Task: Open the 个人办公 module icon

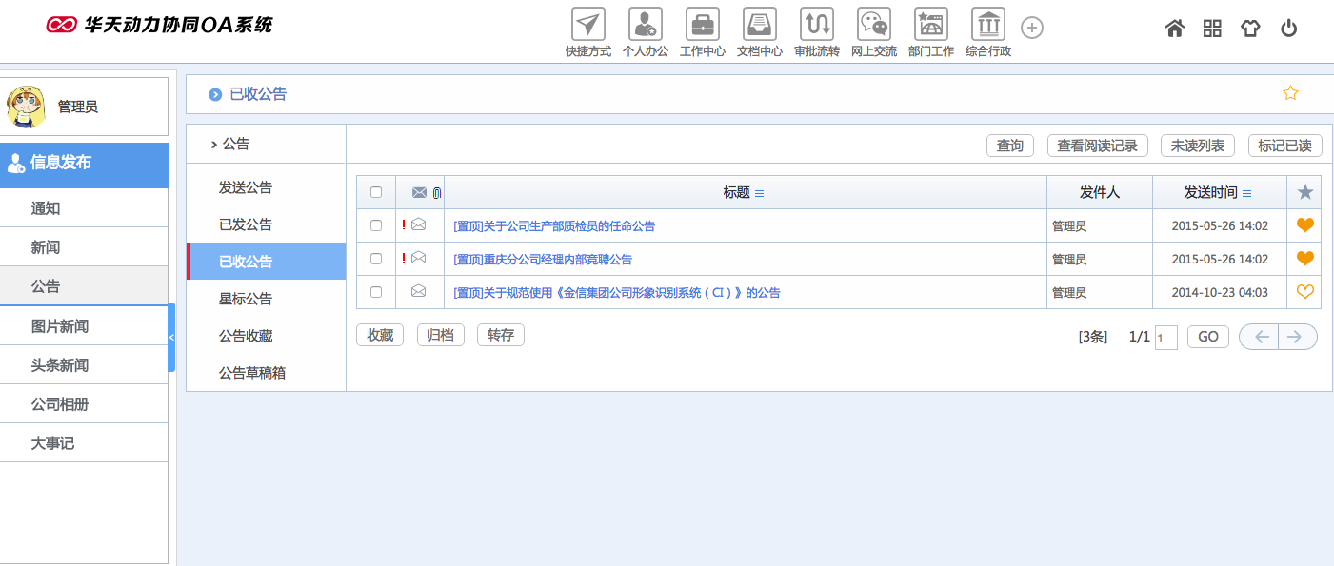Action: [646, 24]
